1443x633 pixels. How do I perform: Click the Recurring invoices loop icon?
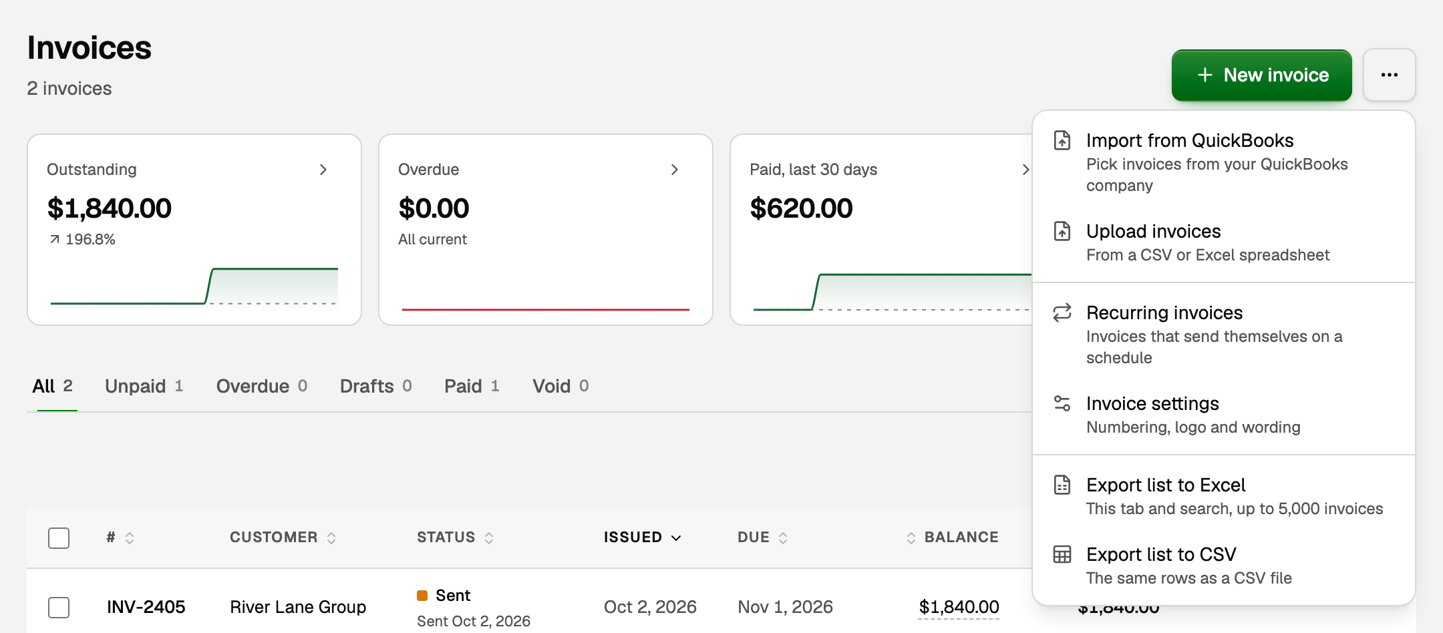point(1062,312)
